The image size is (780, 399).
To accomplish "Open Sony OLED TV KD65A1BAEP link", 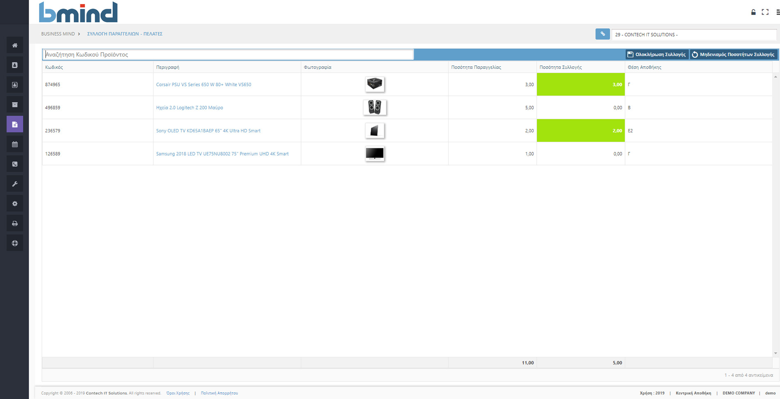I will tap(208, 131).
